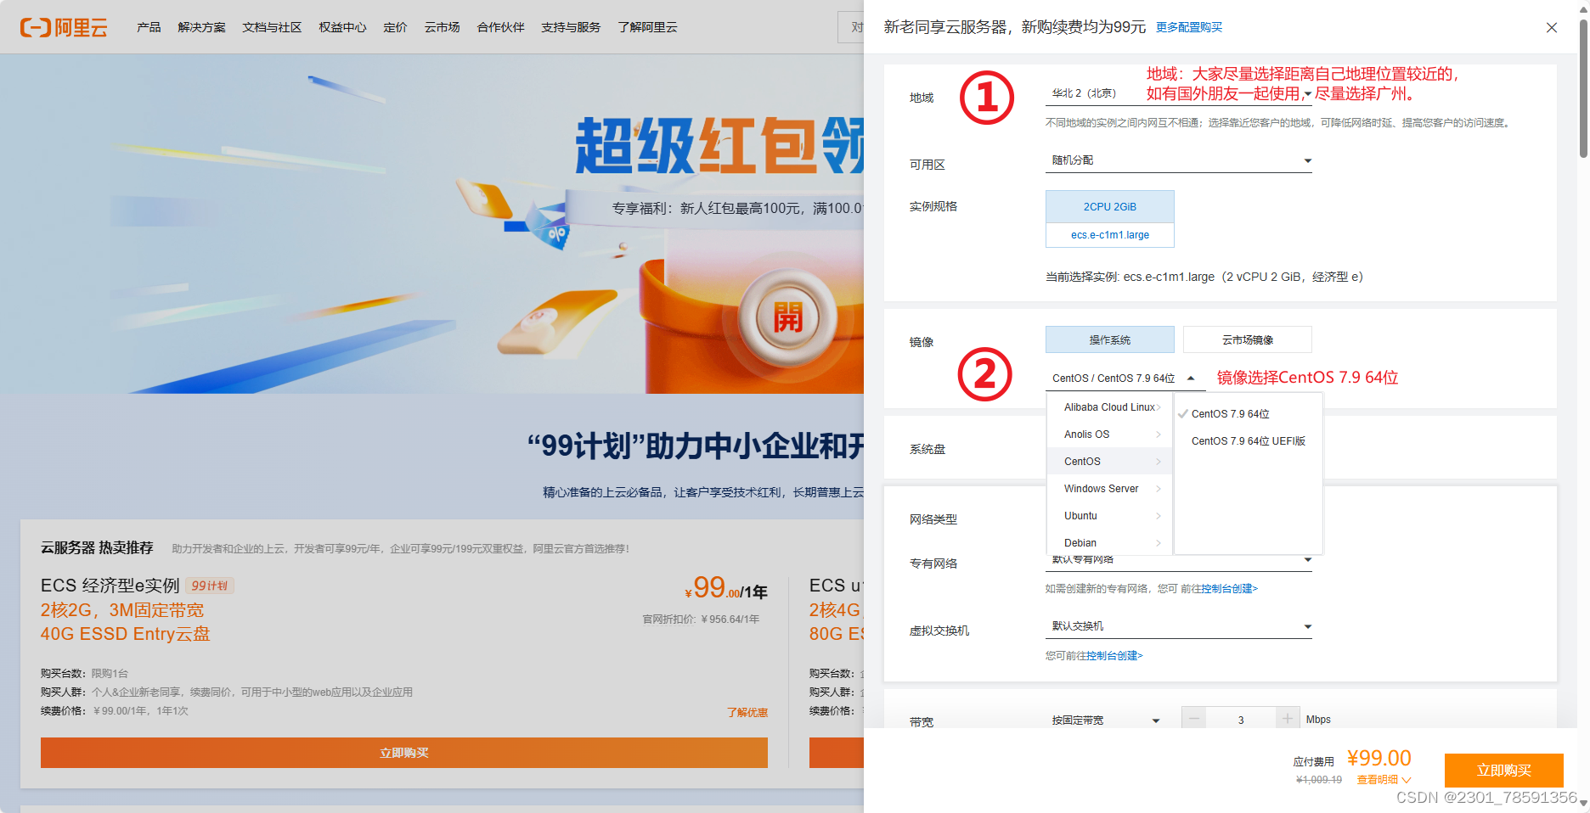Viewport: 1590px width, 813px height.
Task: Expand Alibaba Cloud Linux in image list
Action: coord(1109,407)
